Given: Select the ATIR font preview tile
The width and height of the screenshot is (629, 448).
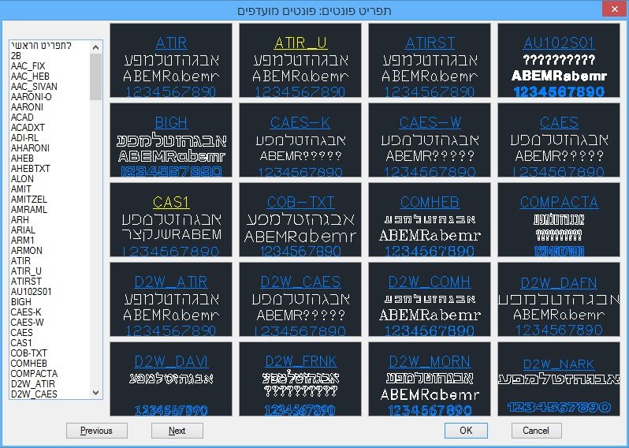Looking at the screenshot, I should click(171, 61).
